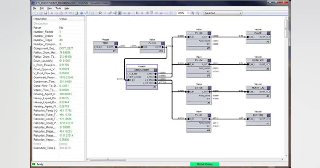
Task: Click the purple icon on FEED block
Action: pos(116,43)
